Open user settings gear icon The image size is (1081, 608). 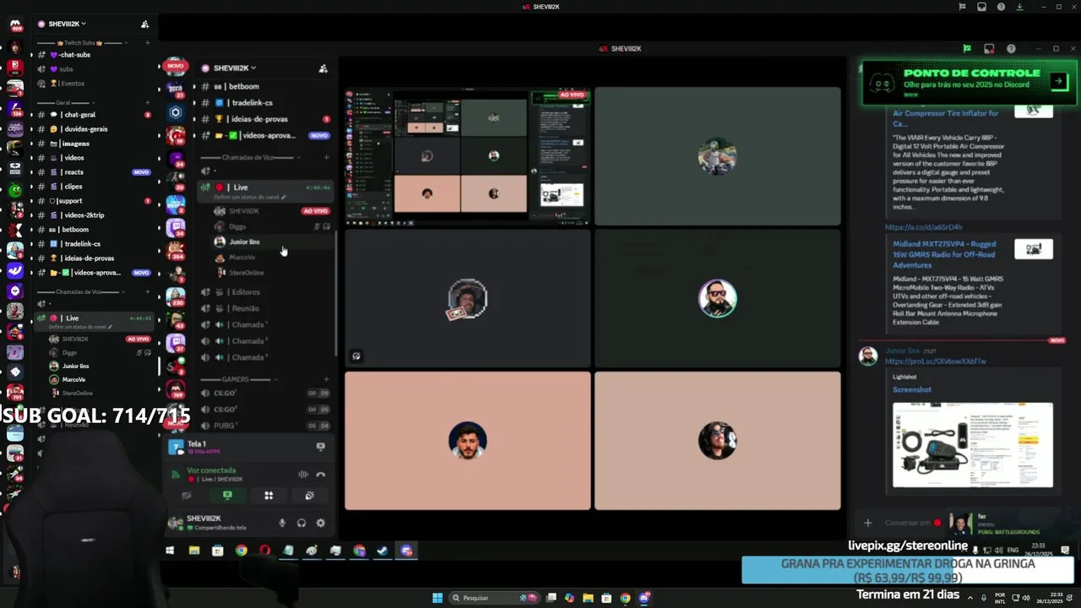point(320,524)
